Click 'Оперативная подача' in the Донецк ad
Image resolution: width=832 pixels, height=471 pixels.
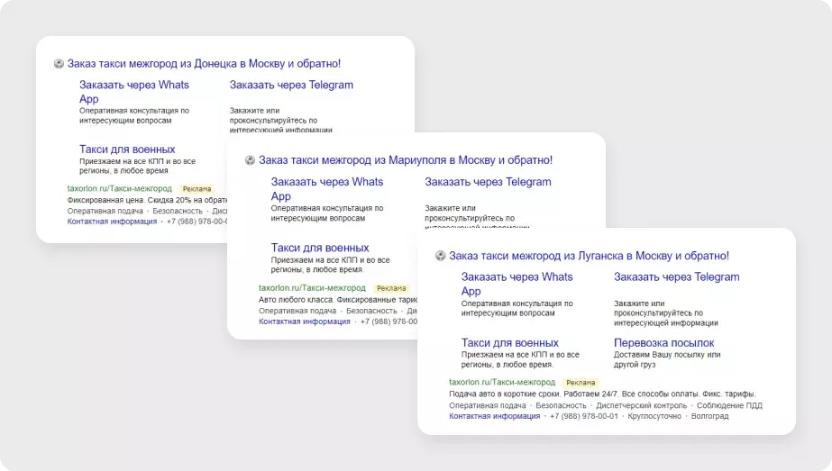point(105,211)
